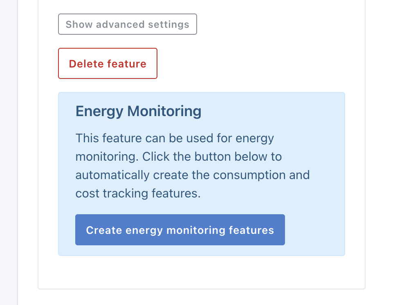This screenshot has height=305, width=395.
Task: Click the blue Energy Monitoring panel
Action: coord(202,173)
